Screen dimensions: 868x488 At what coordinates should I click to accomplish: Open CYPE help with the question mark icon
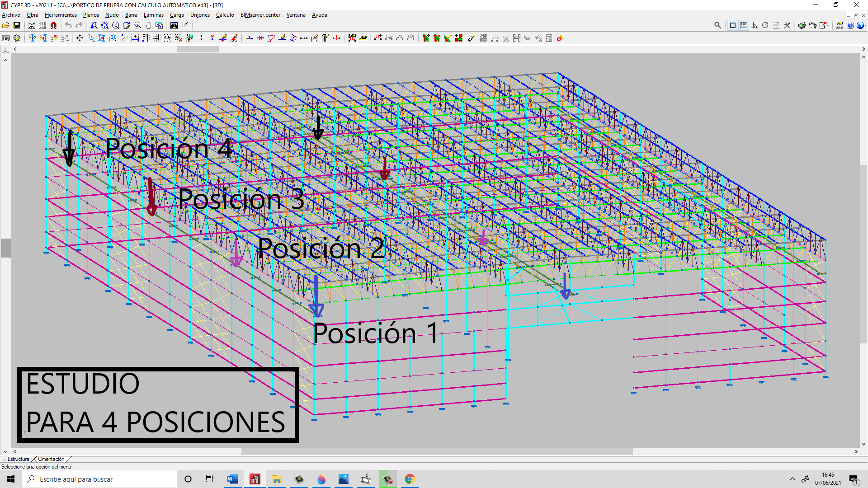click(851, 25)
